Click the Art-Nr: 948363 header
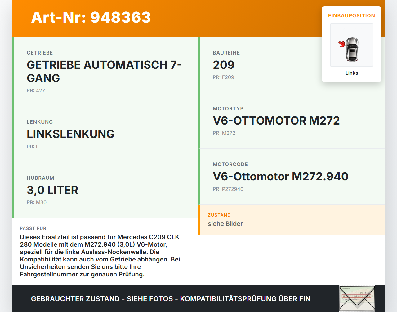Screen dimensions: 397x312 [x=91, y=18]
